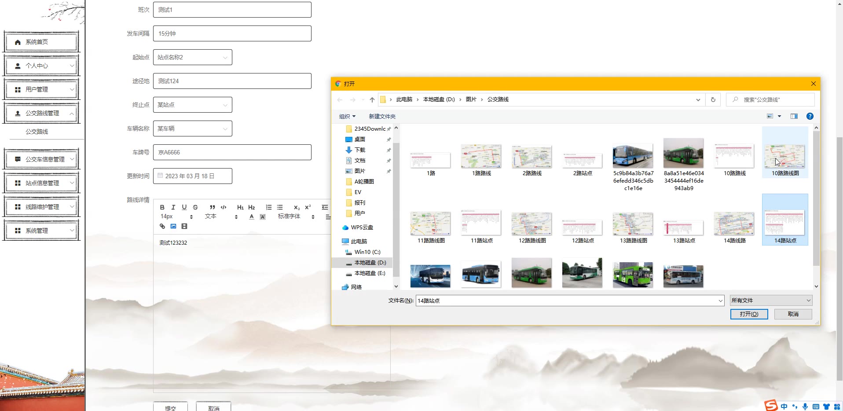Click the 打开(O) button

tap(749, 314)
